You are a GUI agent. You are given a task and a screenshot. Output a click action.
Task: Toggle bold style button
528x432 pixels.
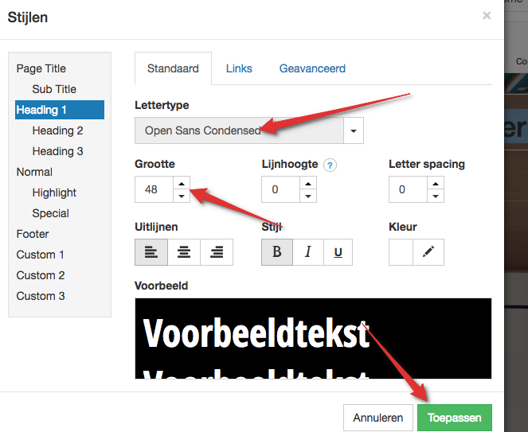[x=277, y=252]
